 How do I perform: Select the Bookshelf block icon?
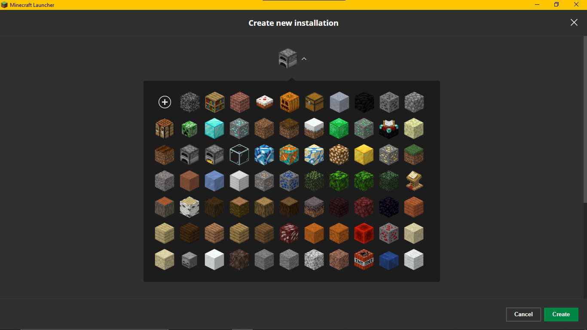pyautogui.click(x=214, y=102)
